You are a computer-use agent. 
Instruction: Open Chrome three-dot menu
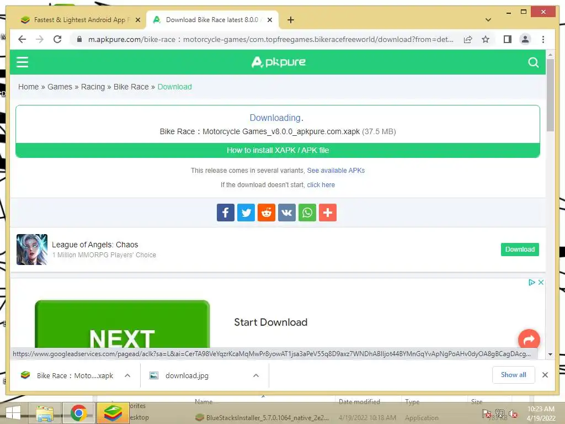(543, 39)
